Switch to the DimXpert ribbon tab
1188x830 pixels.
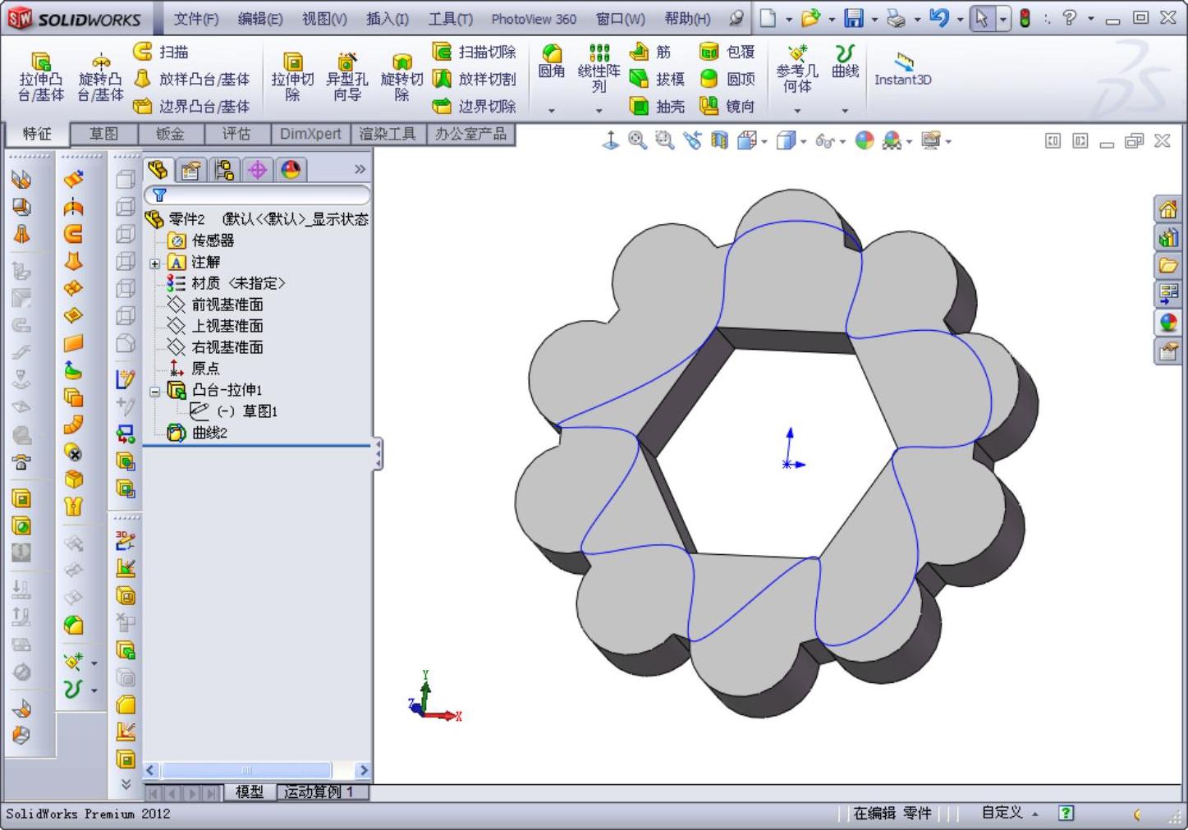coord(310,134)
